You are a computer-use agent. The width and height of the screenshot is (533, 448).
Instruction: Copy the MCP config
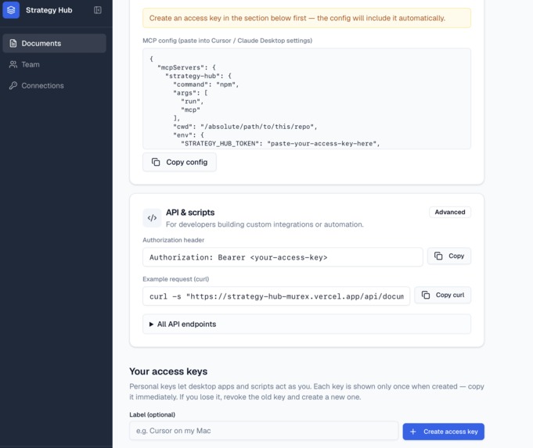(x=179, y=162)
